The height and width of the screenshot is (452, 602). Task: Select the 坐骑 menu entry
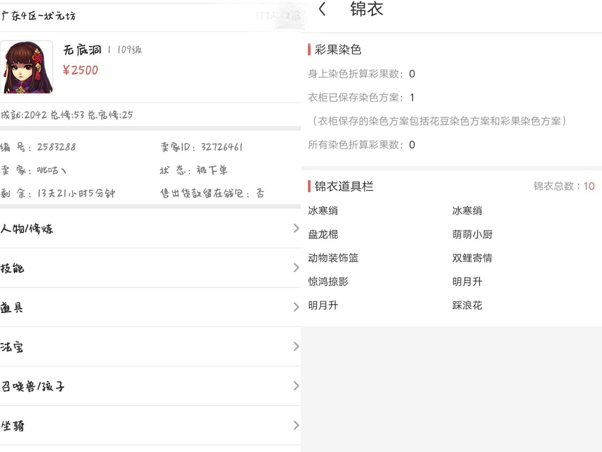pos(13,426)
